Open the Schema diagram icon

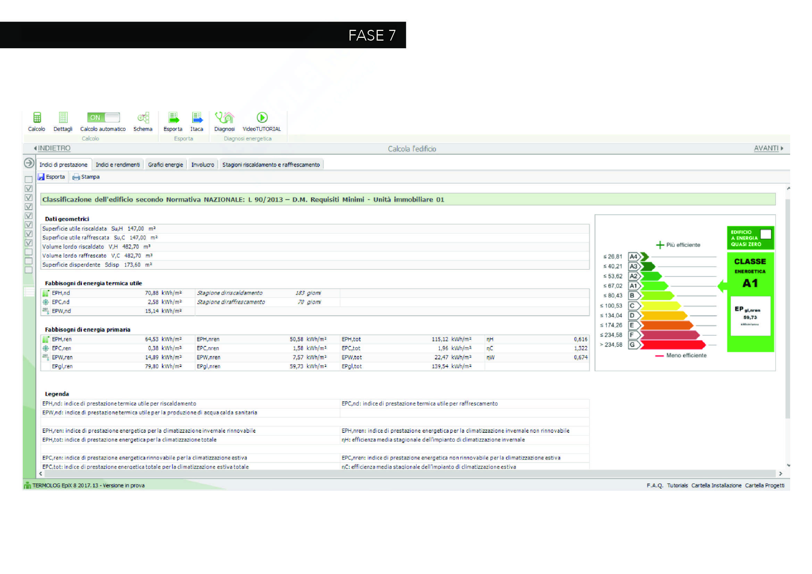(x=143, y=117)
